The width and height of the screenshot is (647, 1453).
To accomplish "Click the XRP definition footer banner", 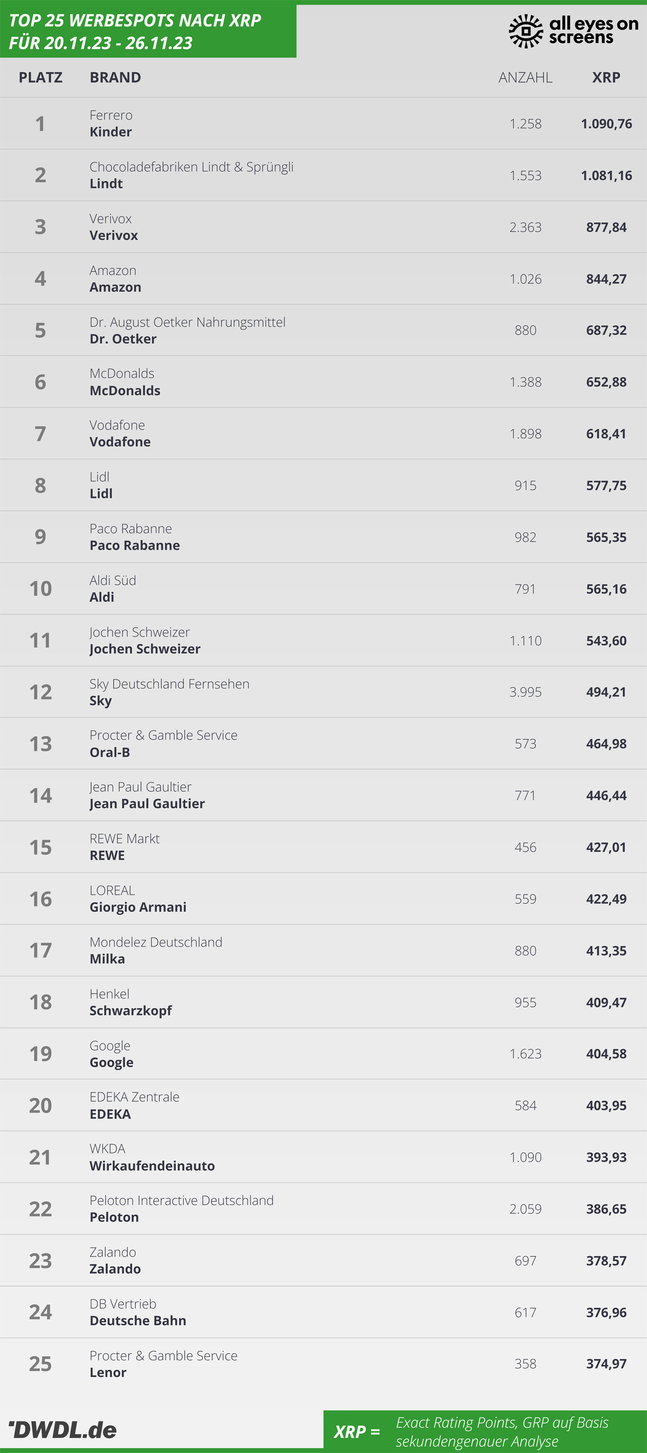I will [x=485, y=1431].
